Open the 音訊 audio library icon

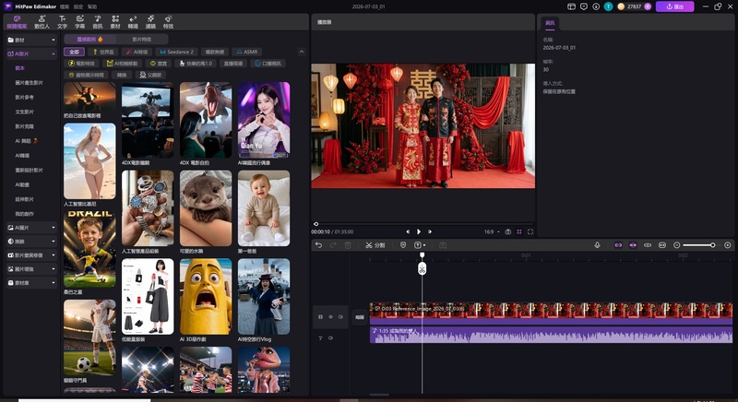tap(98, 21)
